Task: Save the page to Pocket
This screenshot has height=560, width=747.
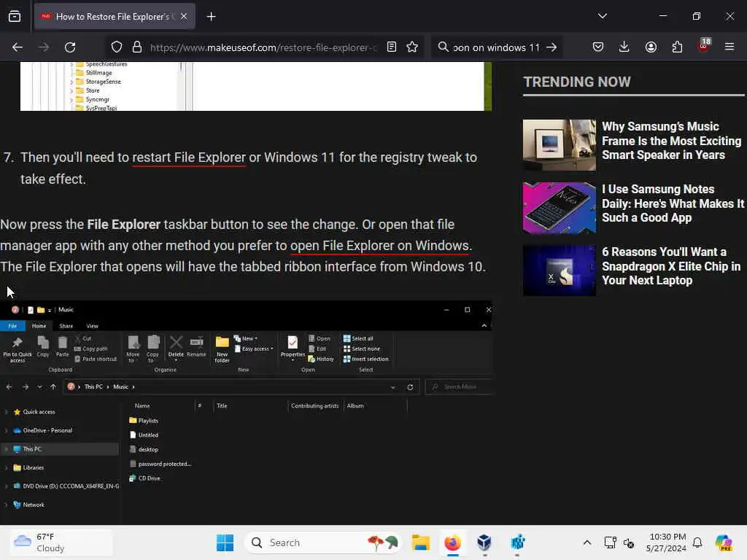Action: pos(598,47)
